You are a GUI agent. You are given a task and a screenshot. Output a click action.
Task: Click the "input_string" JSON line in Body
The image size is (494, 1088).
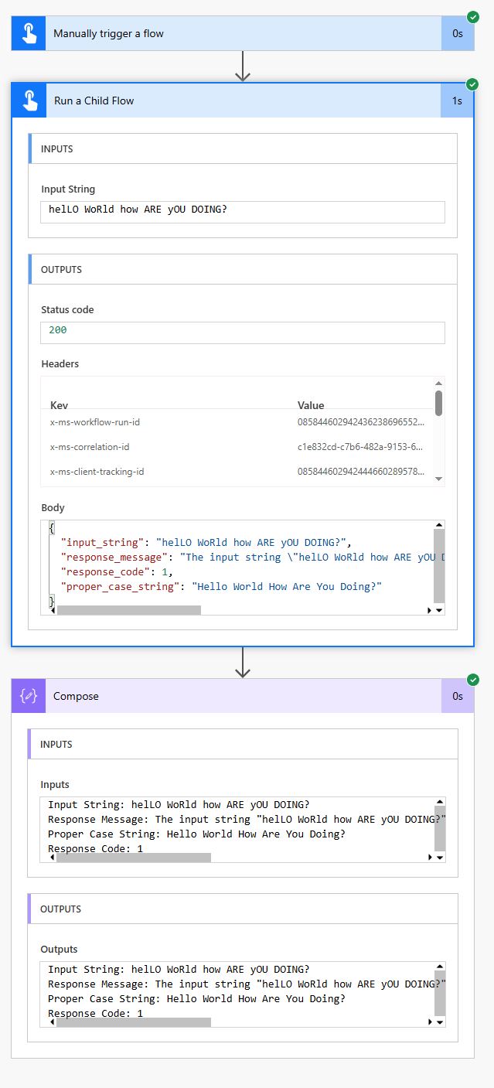206,543
